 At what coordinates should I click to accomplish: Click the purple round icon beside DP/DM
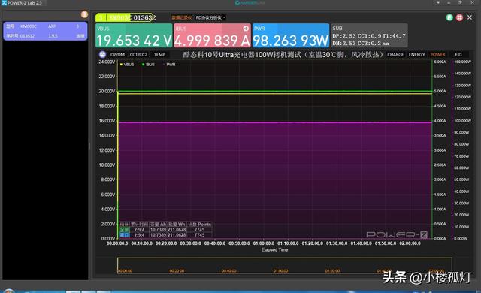[x=102, y=55]
